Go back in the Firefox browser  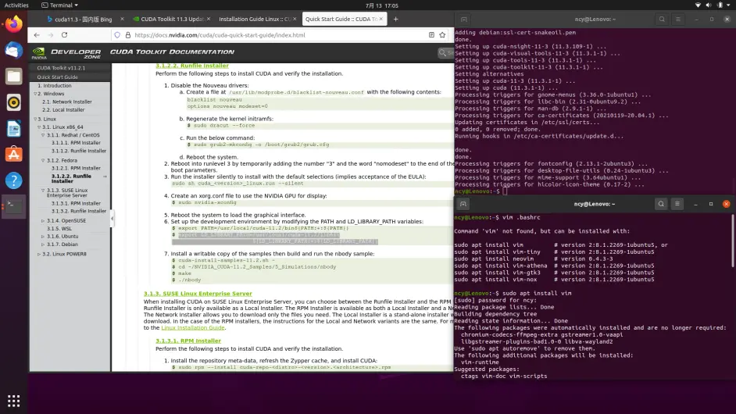(37, 35)
